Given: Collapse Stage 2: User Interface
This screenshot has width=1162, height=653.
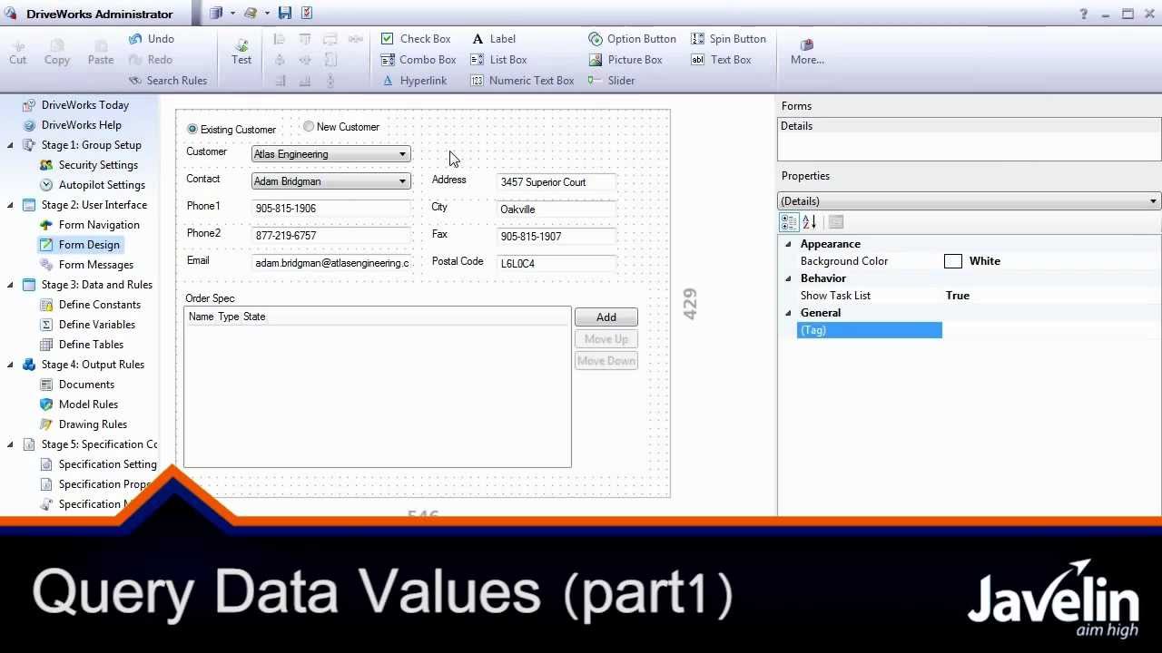Looking at the screenshot, I should 10,205.
